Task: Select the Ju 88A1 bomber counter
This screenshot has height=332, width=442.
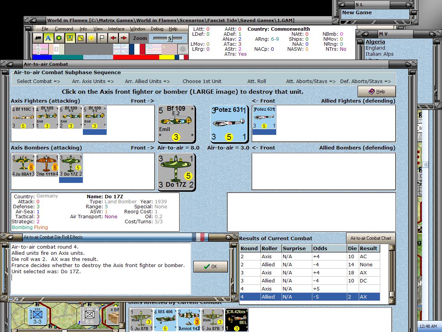Action: click(23, 166)
